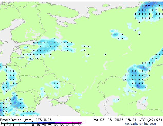Click the legend label '35'
Image resolution: width=163 pixels, height=126 pixels.
(x=62, y=125)
